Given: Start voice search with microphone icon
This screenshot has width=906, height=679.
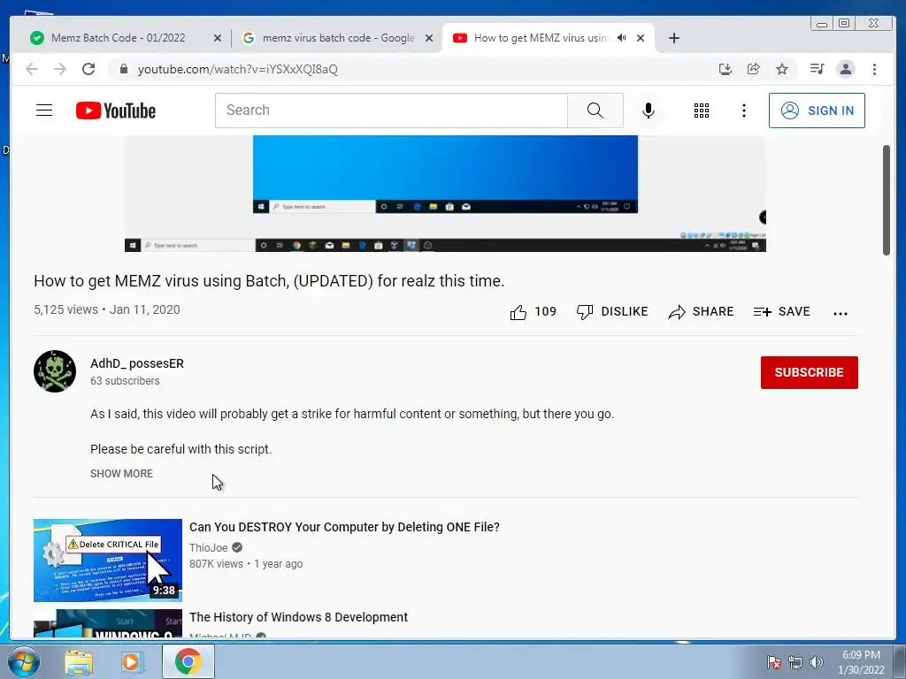Looking at the screenshot, I should [649, 111].
